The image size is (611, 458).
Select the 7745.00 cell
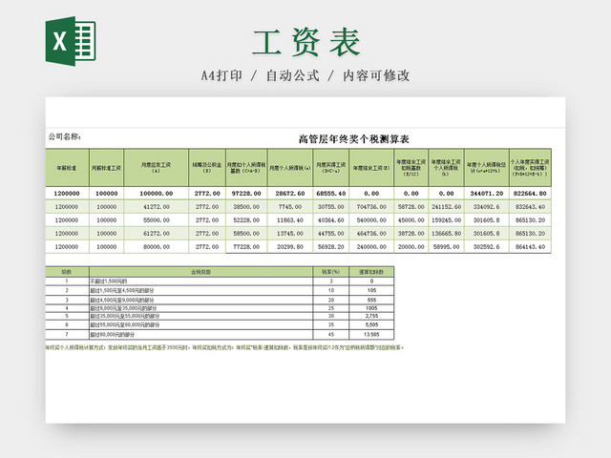coord(290,207)
